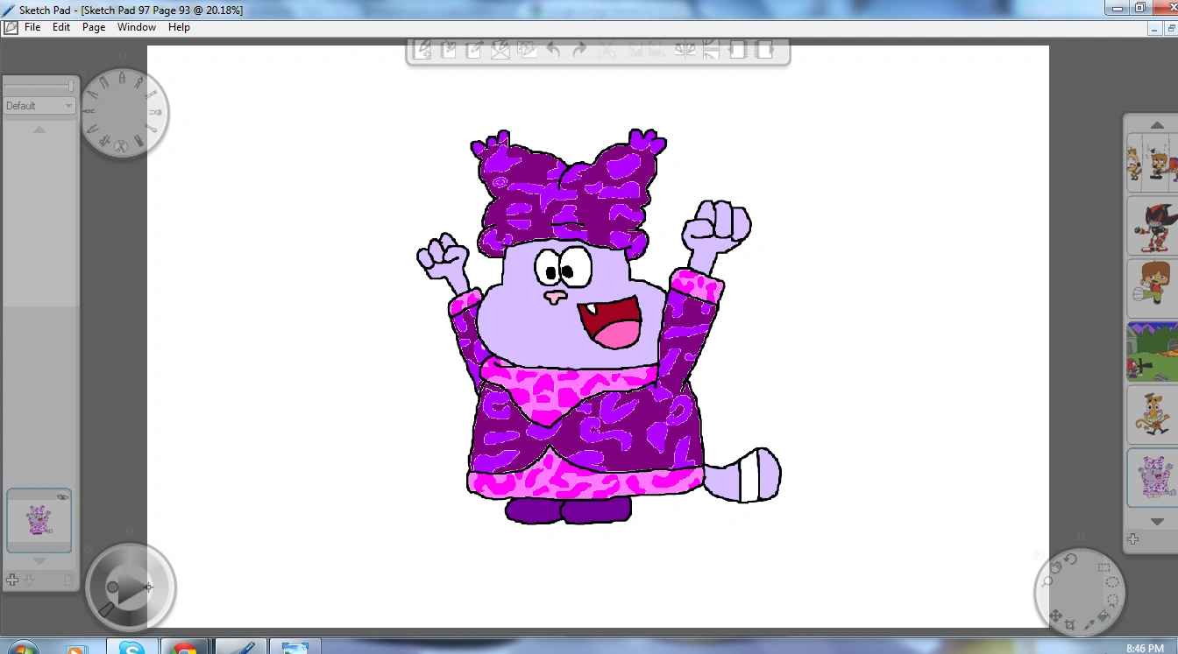
Task: Open the Window menu
Action: (x=137, y=27)
